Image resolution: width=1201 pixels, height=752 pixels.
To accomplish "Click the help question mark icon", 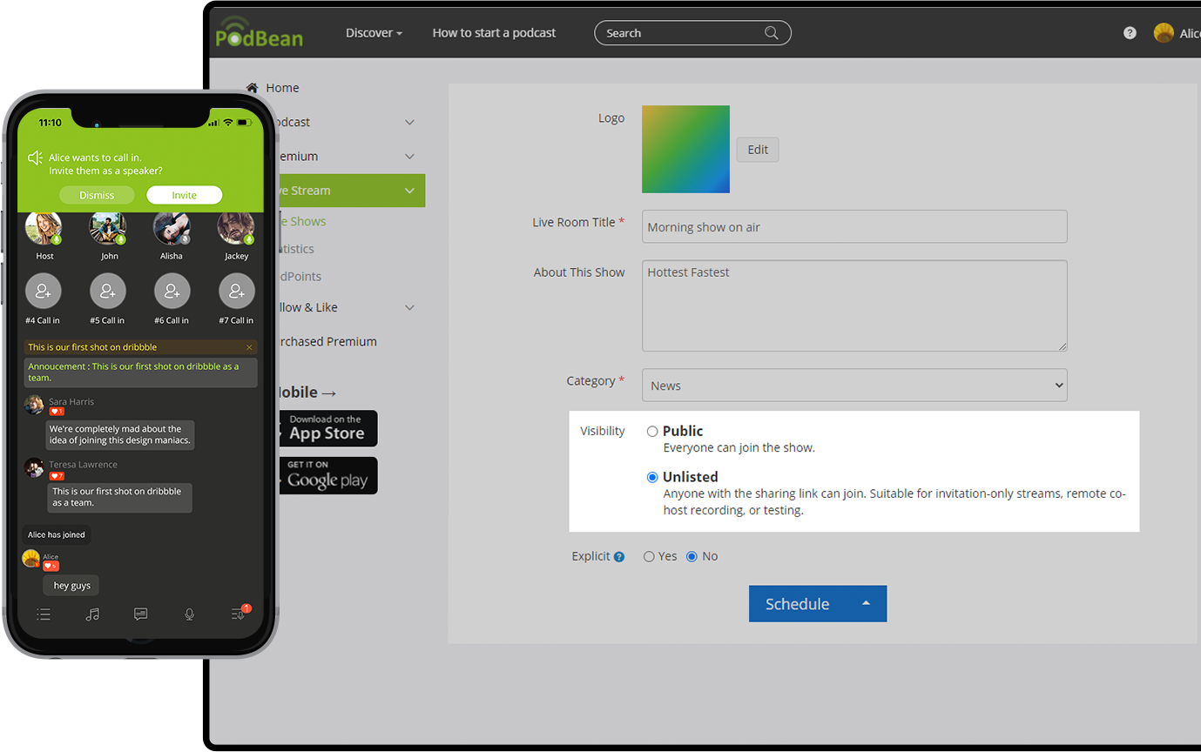I will coord(1130,32).
